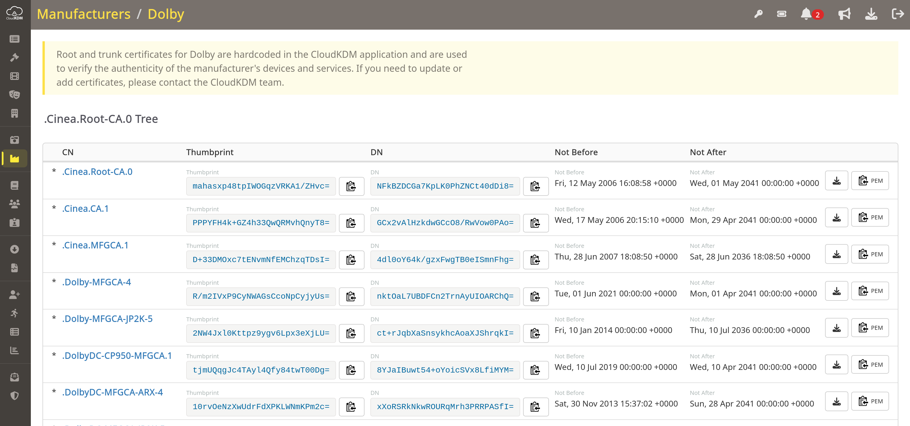Select DN field 8YJaIBuwt54+oYoicSVx8LfiMYM=
The image size is (910, 426).
445,370
